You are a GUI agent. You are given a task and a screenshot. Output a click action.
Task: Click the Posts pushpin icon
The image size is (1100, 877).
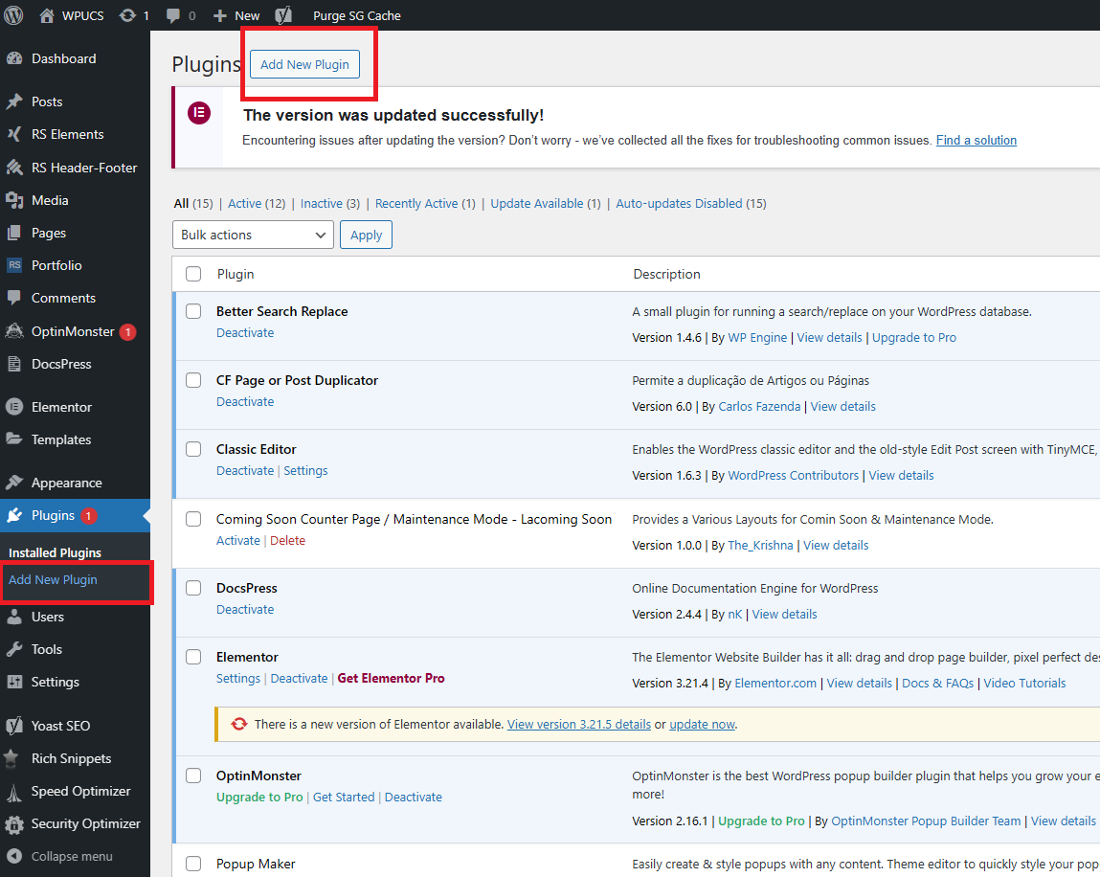click(14, 101)
